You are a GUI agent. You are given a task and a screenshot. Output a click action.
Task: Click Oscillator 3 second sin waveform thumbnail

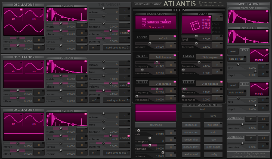point(34,120)
